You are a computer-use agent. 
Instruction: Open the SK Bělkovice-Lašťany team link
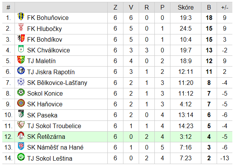(x=57, y=83)
